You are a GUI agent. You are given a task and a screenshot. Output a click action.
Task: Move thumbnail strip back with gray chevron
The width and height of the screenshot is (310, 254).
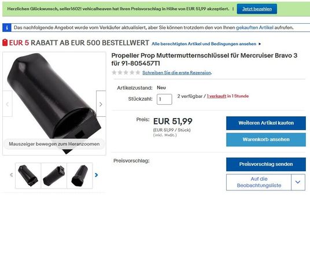(x=12, y=175)
